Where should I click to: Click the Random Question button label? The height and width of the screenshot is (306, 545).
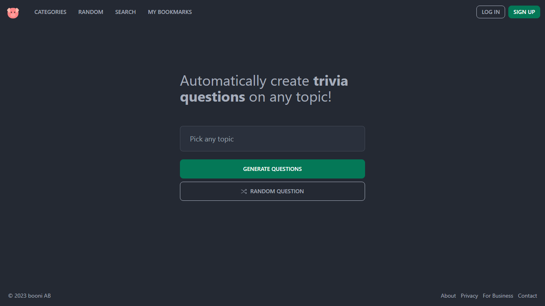277,192
